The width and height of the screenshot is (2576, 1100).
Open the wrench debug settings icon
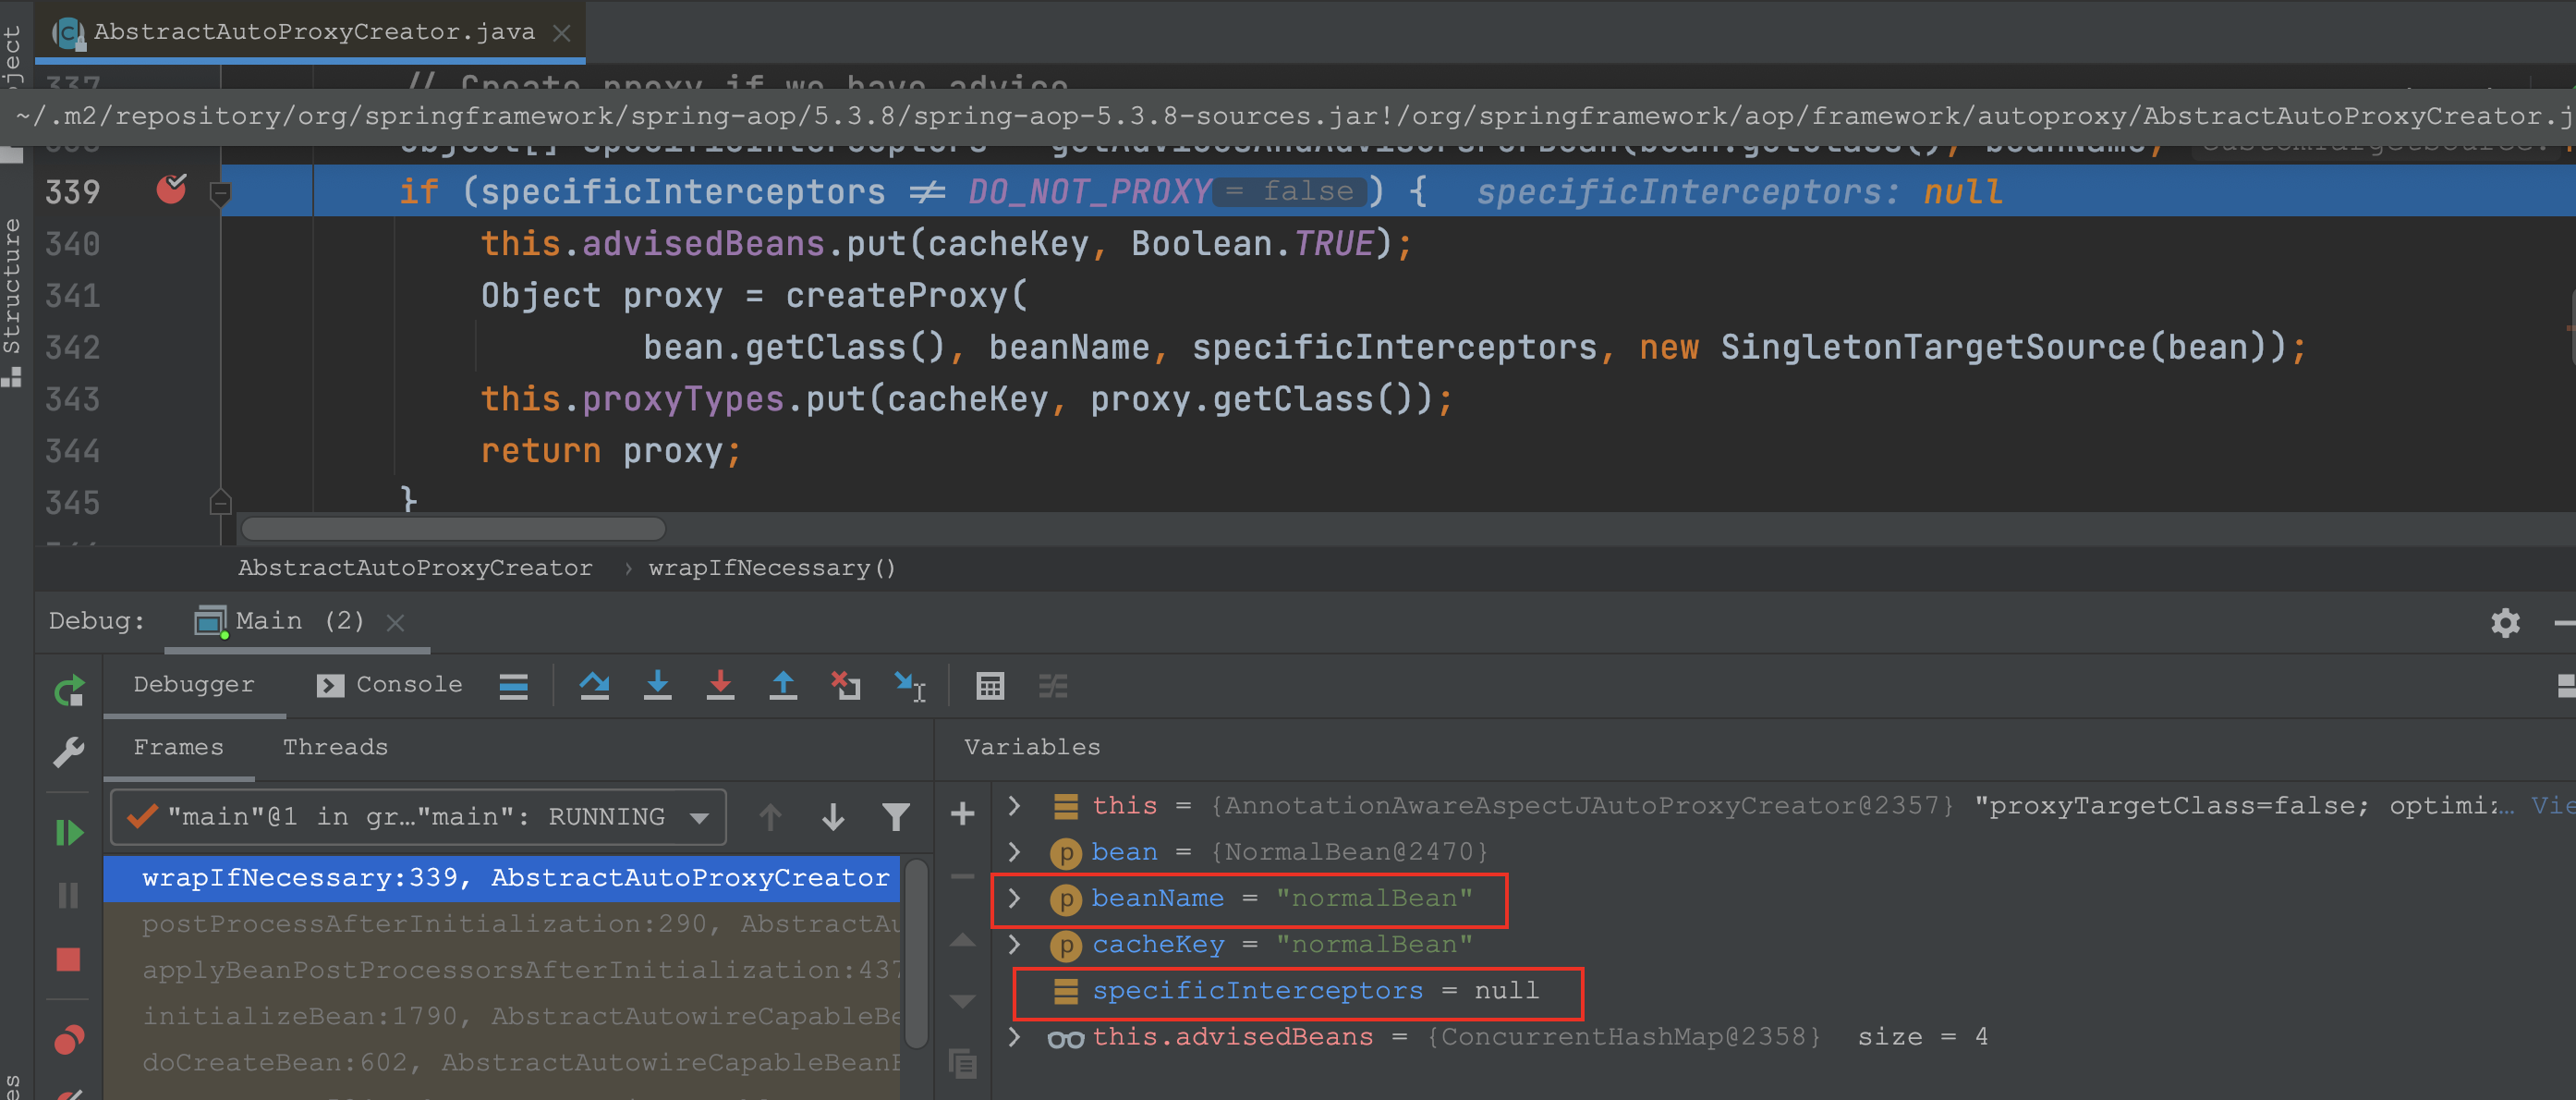pos(69,752)
